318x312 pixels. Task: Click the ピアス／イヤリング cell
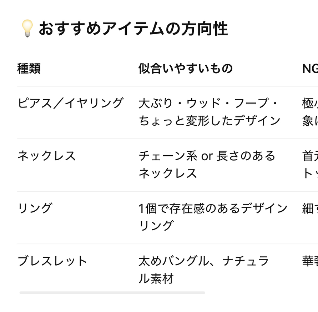[x=70, y=103]
